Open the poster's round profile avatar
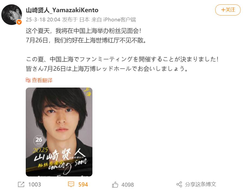 pos(12,15)
